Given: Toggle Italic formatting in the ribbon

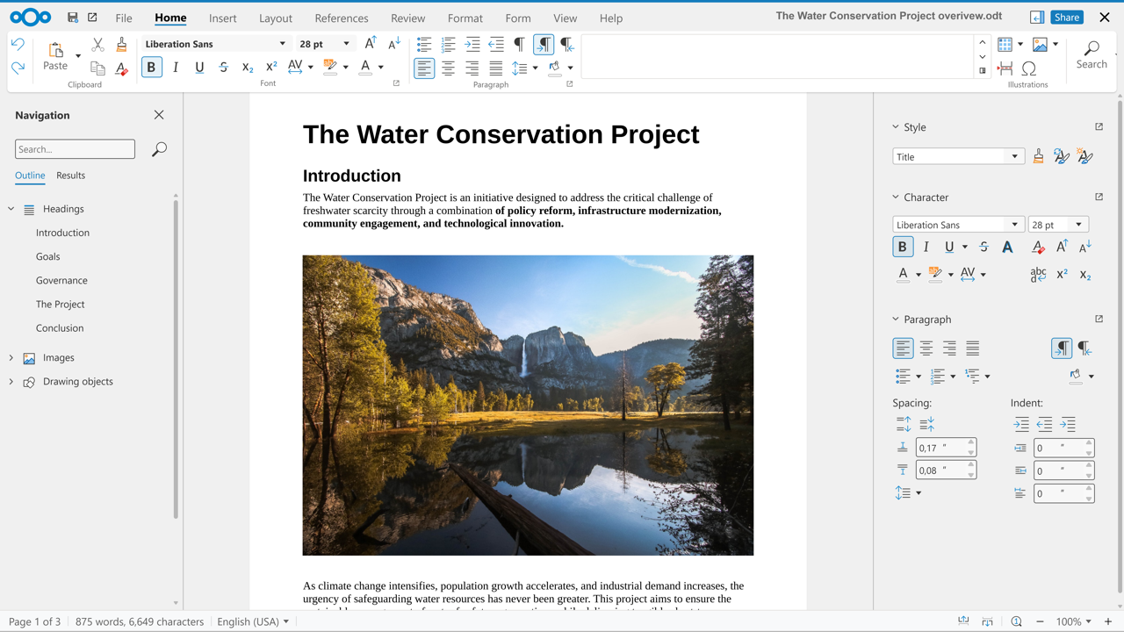Looking at the screenshot, I should 176,68.
